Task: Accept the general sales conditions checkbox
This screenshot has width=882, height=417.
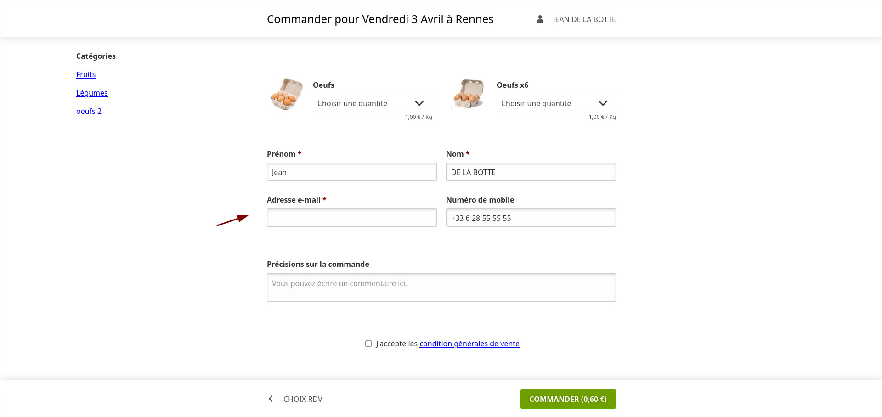Action: (368, 344)
